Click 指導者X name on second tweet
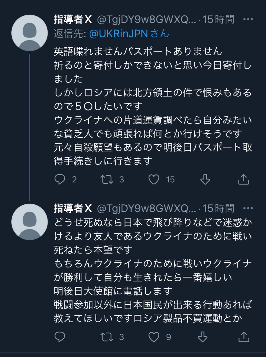Image resolution: width=266 pixels, height=357 pixels. pos(73,208)
